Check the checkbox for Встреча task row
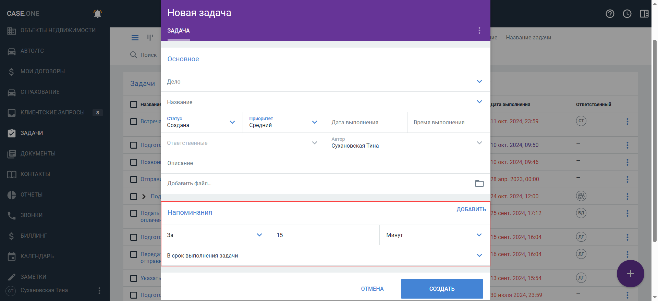658x301 pixels. (134, 122)
